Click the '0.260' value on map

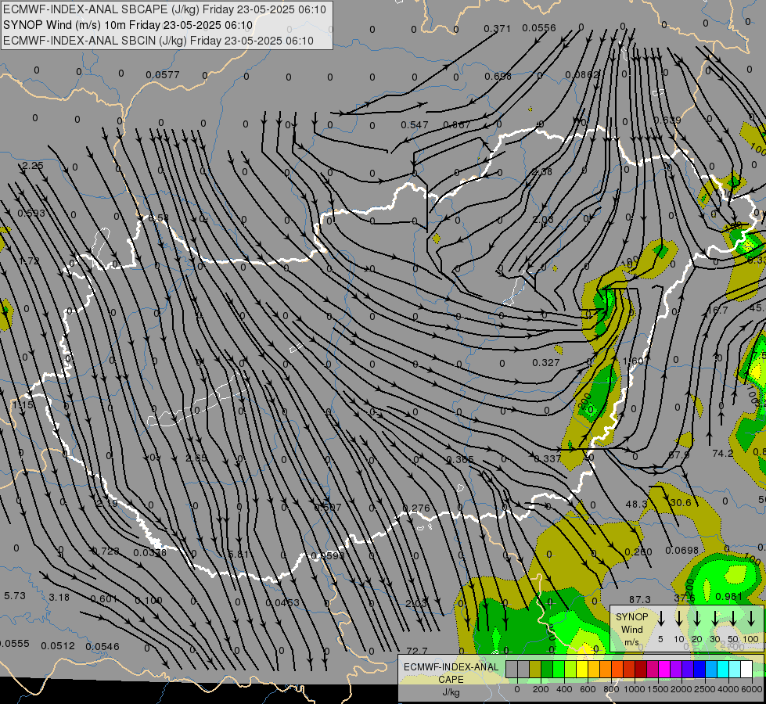coord(638,552)
